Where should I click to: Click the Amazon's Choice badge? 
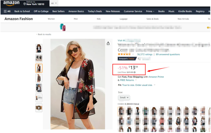[x=126, y=59]
